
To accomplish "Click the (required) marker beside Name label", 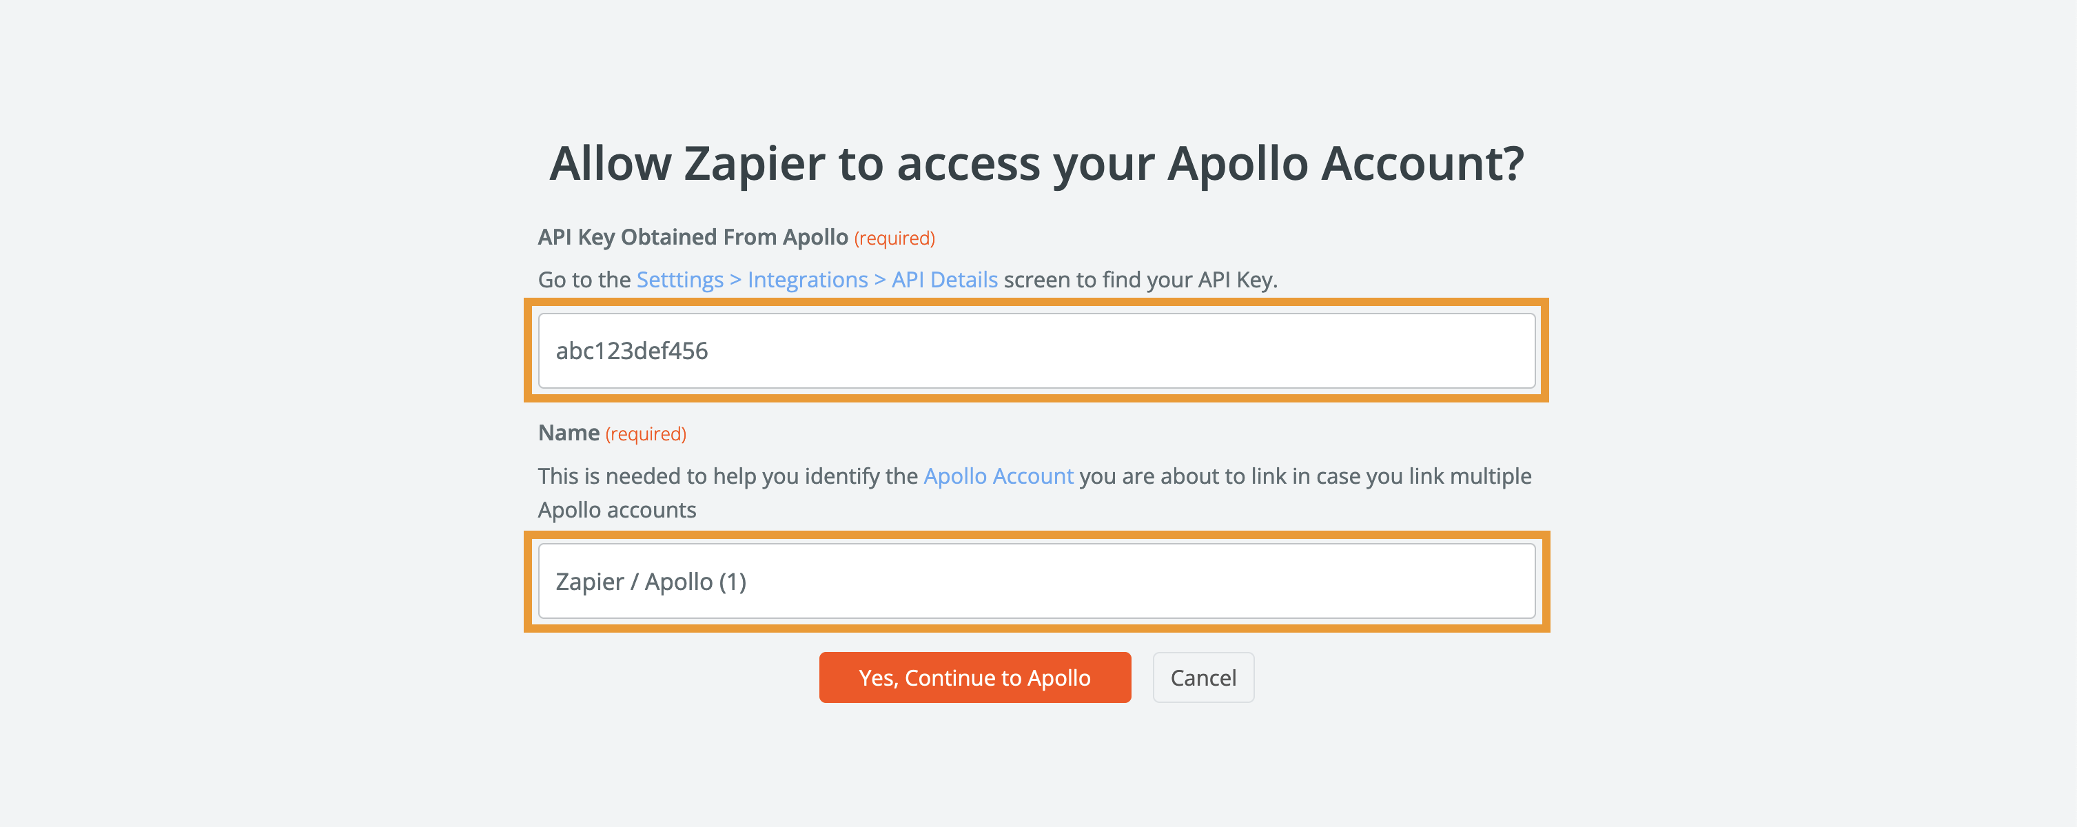I will [x=646, y=434].
